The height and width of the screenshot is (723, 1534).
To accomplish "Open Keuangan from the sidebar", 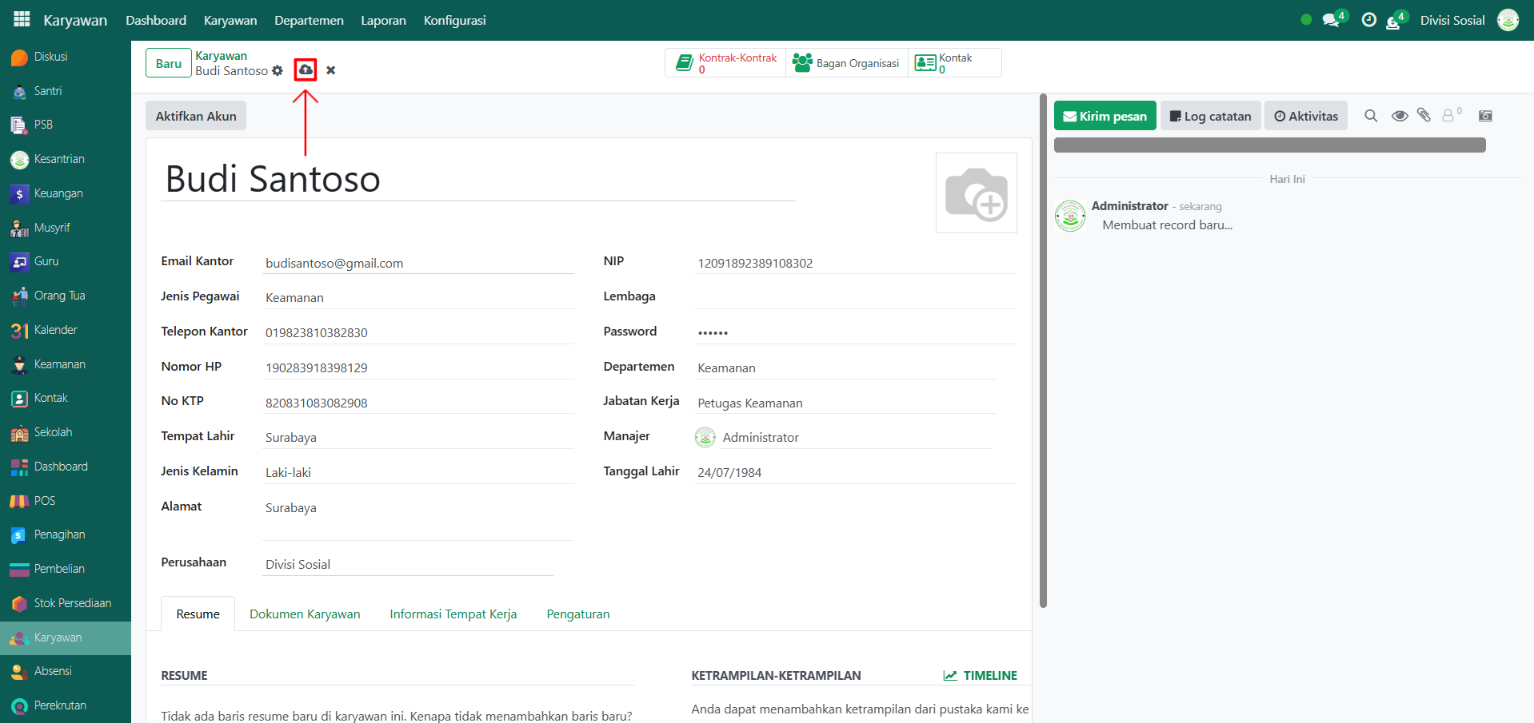I will pos(58,193).
